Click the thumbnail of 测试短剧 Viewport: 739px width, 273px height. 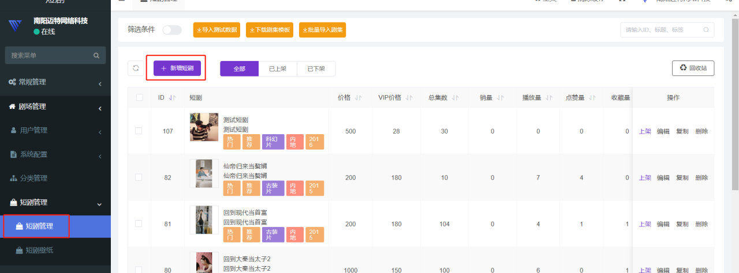(204, 127)
